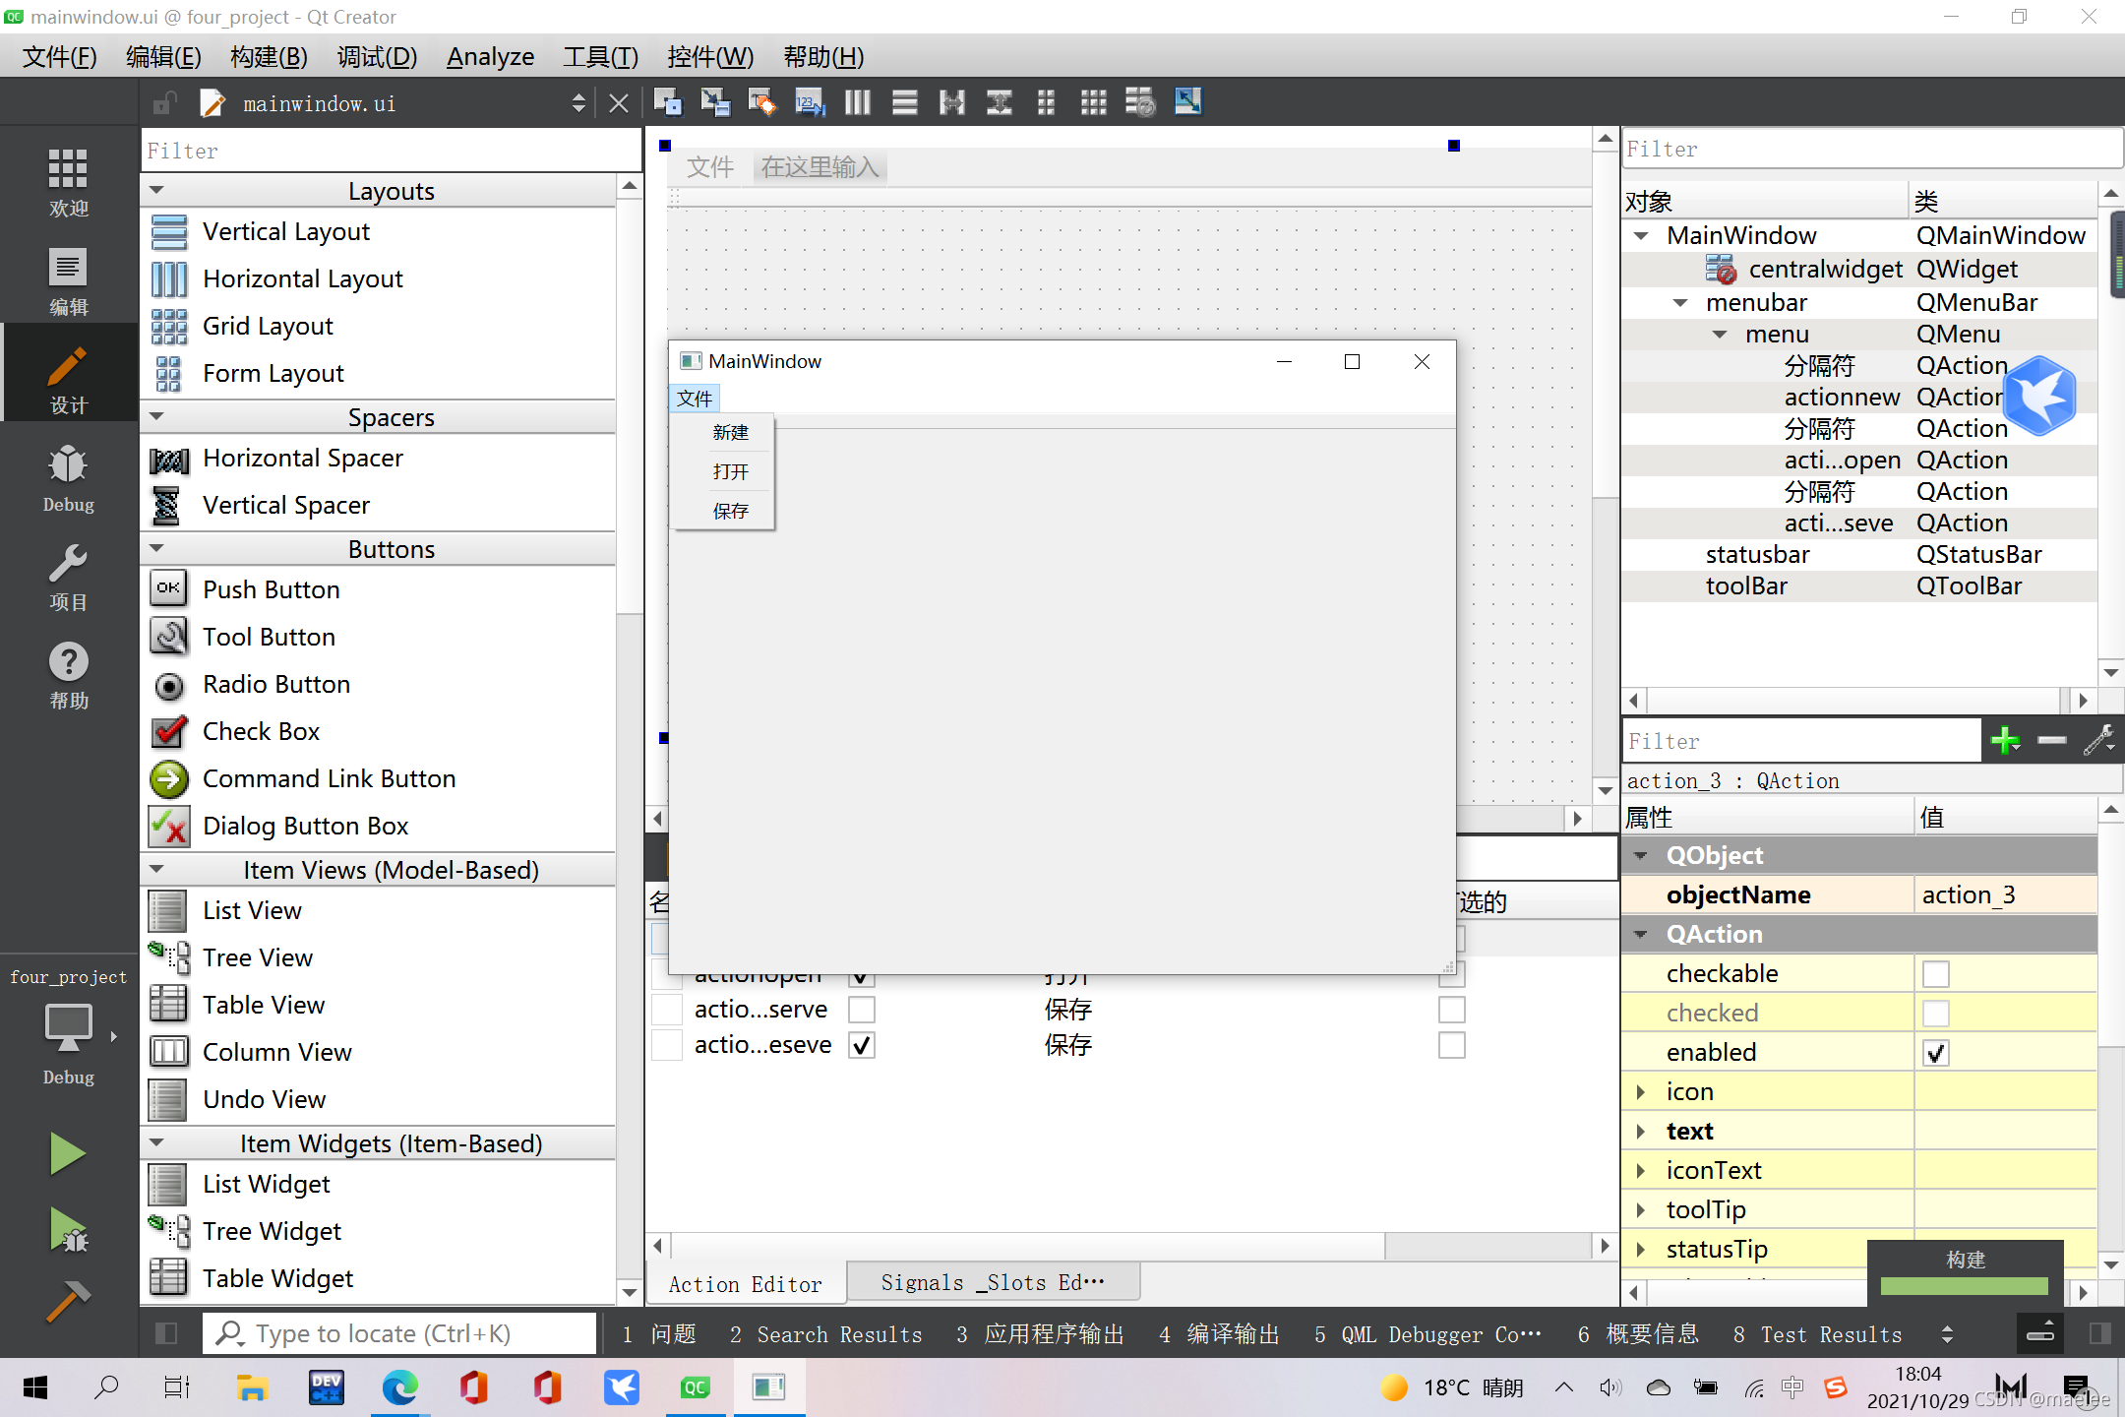Open the 4 编译输出 pane

1219,1334
